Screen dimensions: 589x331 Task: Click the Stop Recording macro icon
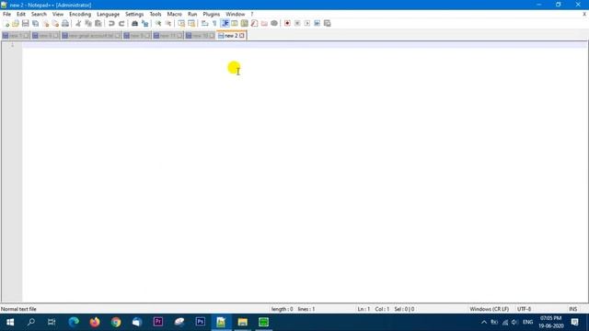pyautogui.click(x=297, y=23)
